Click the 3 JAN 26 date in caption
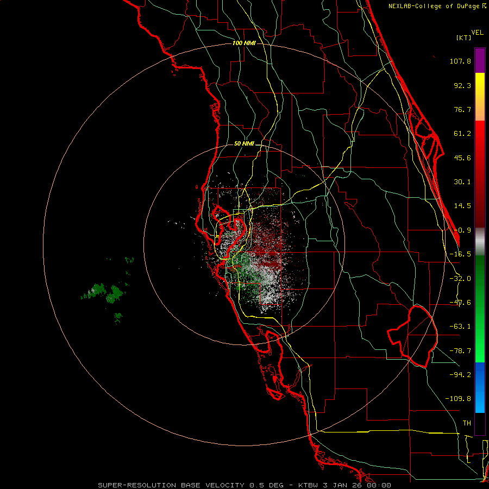This screenshot has width=489, height=489. coord(342,485)
